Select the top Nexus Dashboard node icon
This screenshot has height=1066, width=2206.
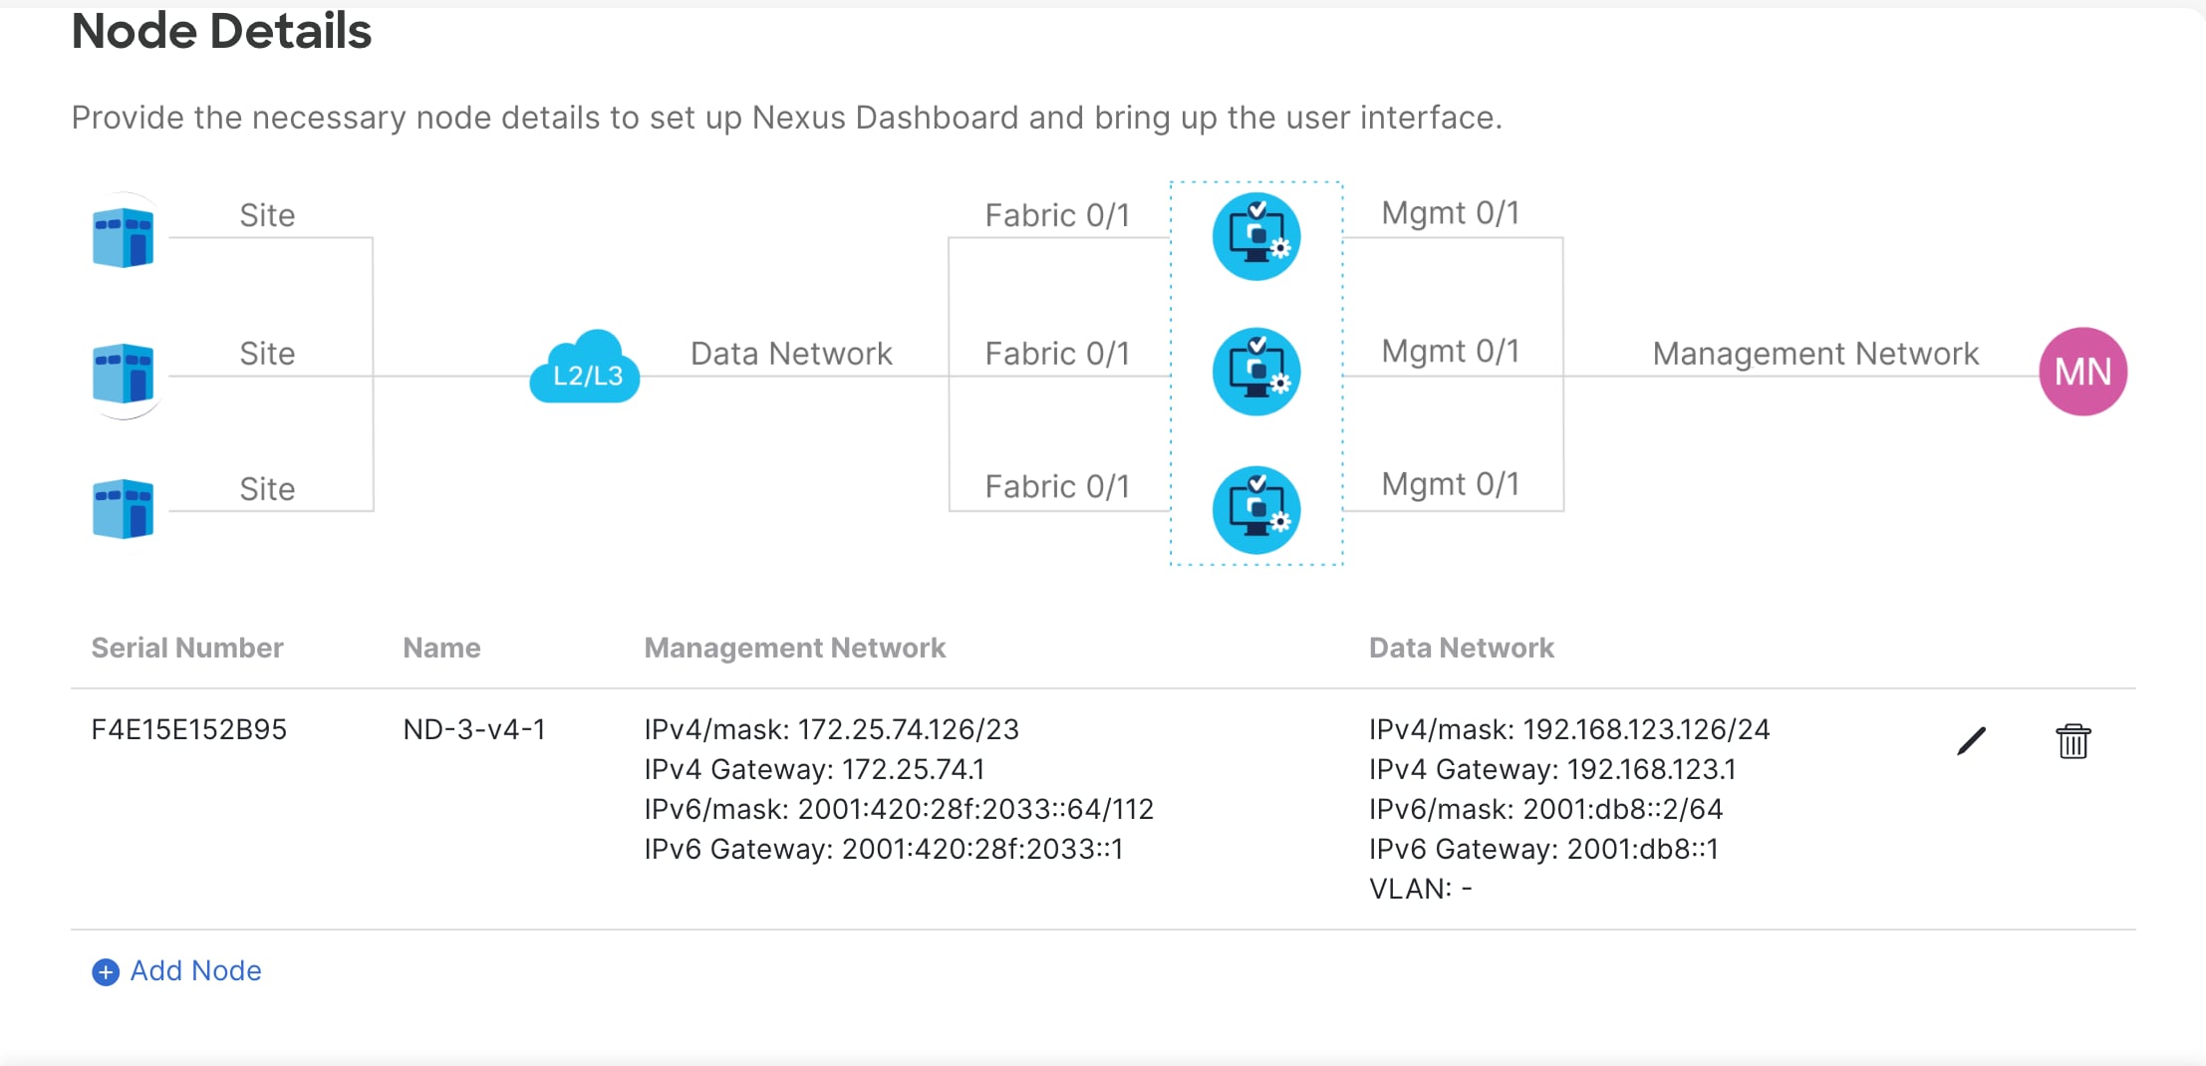tap(1256, 236)
